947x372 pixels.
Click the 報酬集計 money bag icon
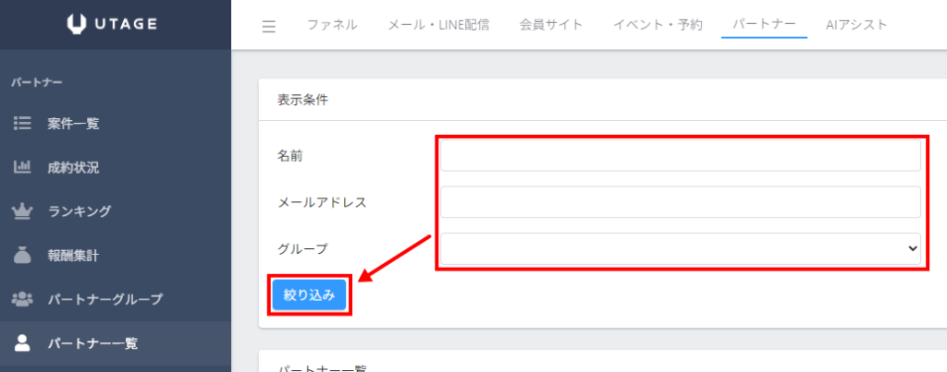point(21,255)
